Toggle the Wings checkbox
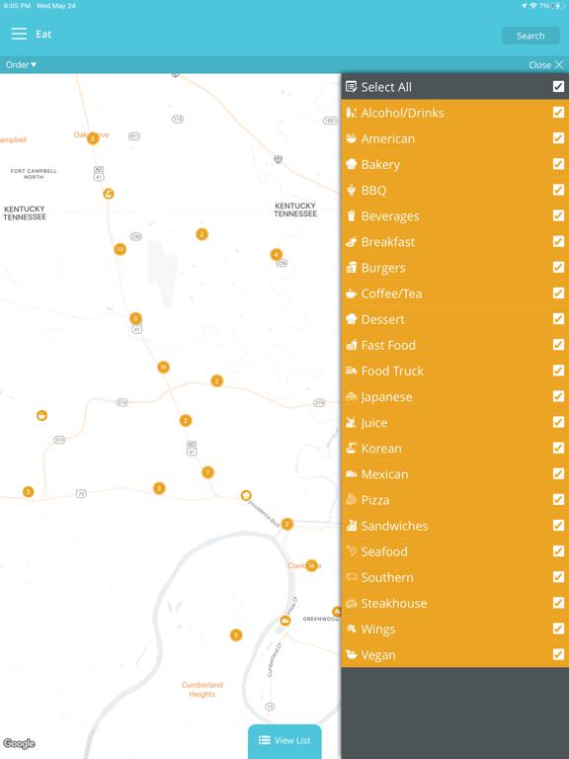This screenshot has height=759, width=569. [x=558, y=629]
